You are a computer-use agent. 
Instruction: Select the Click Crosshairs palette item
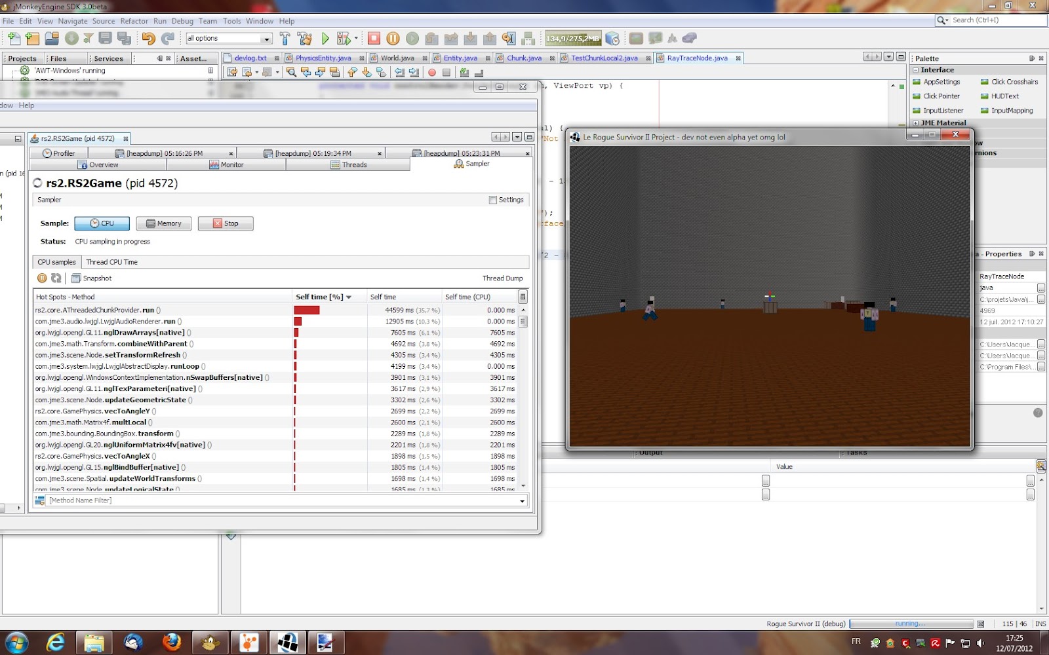point(1010,82)
